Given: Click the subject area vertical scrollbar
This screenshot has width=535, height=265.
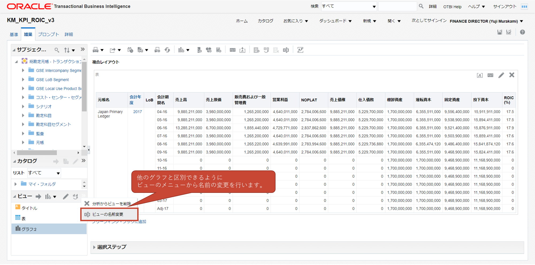Looking at the screenshot, I should 84,87.
